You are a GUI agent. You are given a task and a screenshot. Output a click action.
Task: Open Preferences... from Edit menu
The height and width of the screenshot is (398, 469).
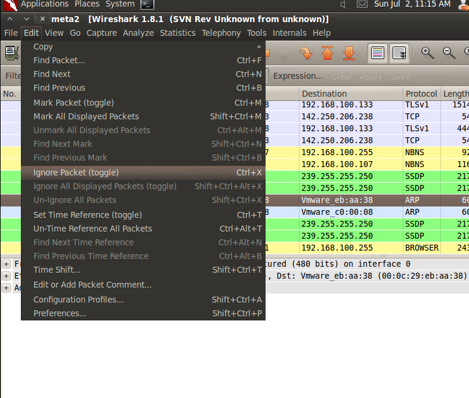143,314
